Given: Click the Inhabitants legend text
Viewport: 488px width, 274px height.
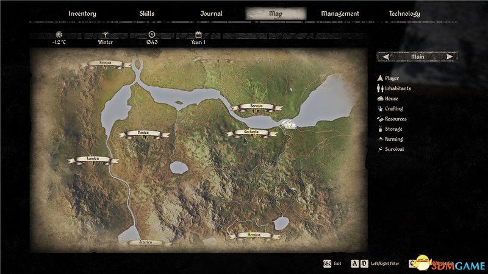Looking at the screenshot, I should pyautogui.click(x=398, y=88).
